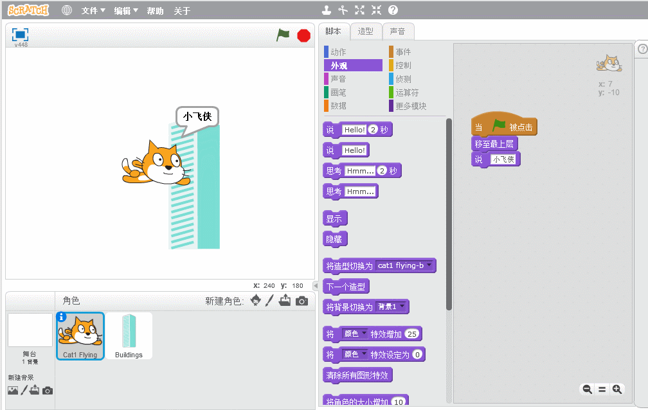
Task: Select the 动作 block category
Action: (x=353, y=51)
